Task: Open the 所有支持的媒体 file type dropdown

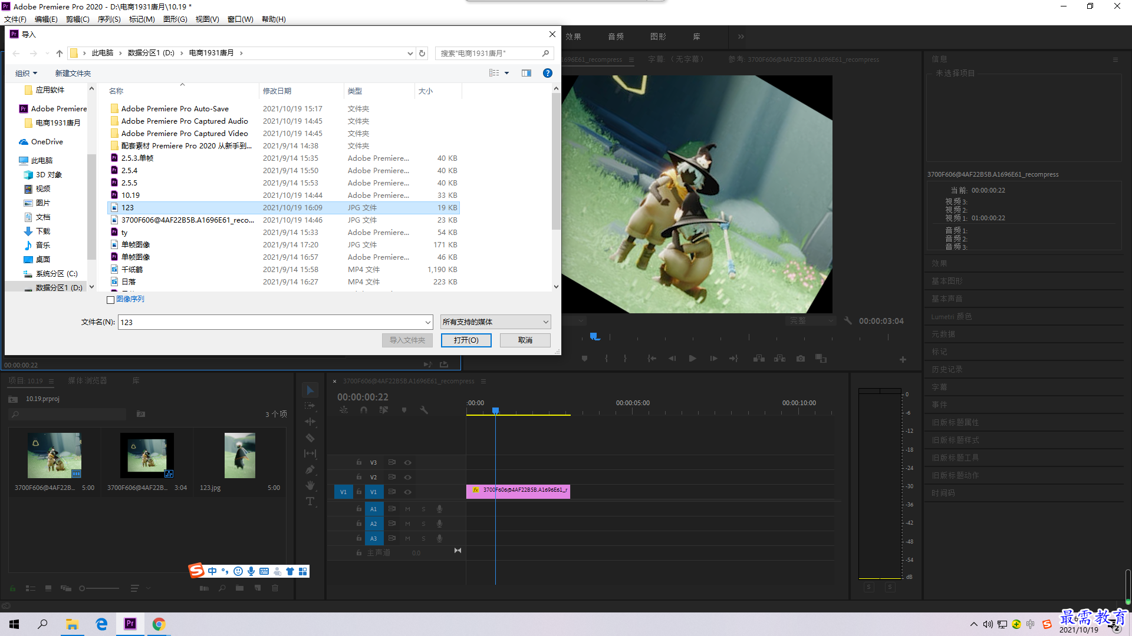Action: 495,322
